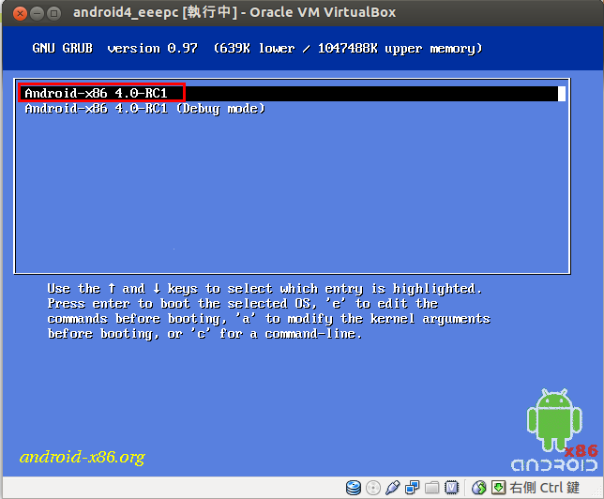
Task: Click the keyboard capture green arrow icon
Action: click(x=498, y=488)
